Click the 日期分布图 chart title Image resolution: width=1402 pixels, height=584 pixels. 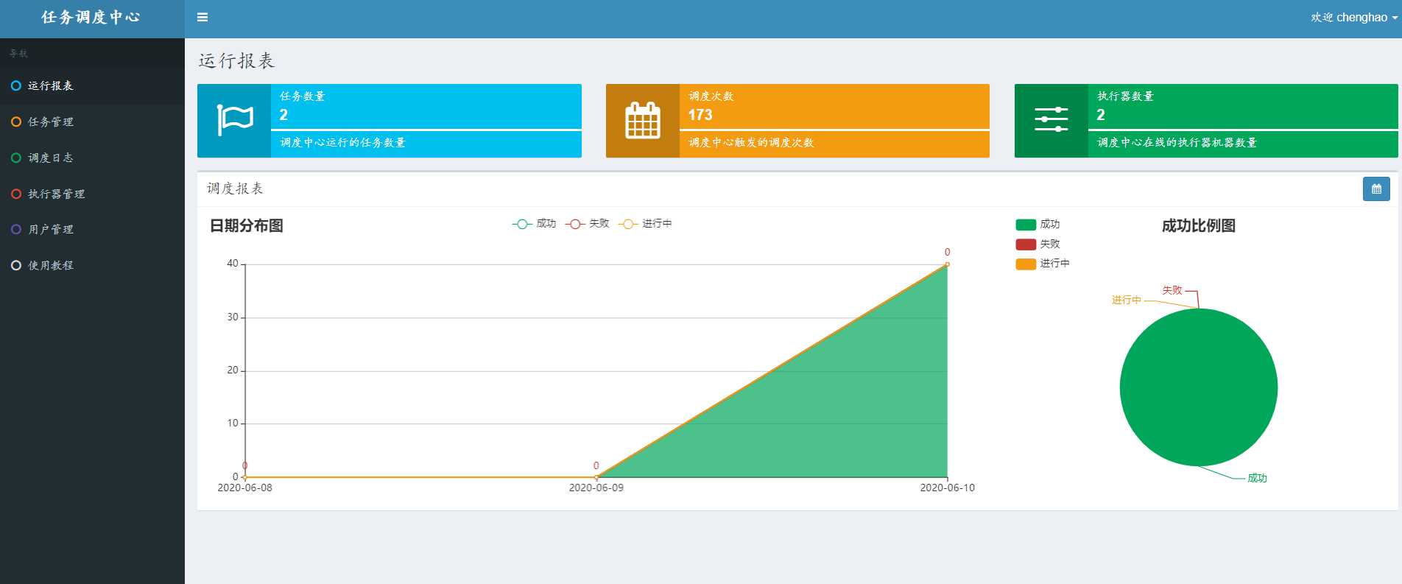point(247,226)
